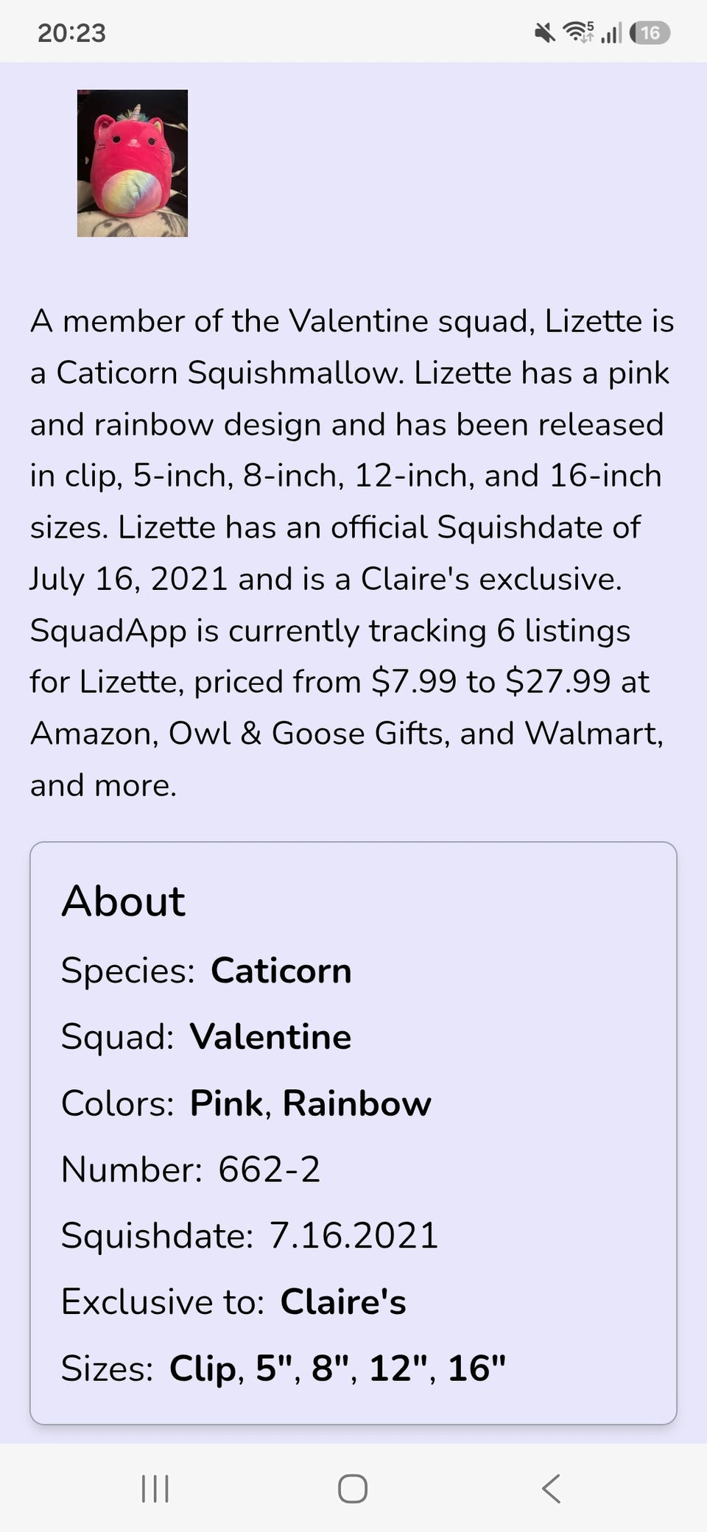
Task: Tap the About section heading
Action: tap(123, 901)
